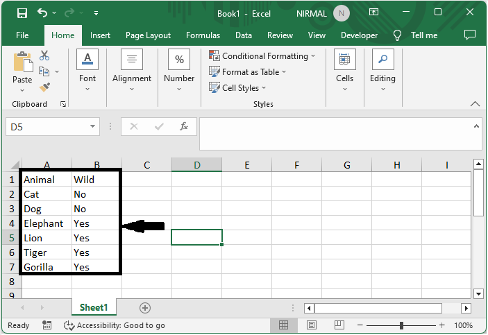
Task: Open the Formulas ribbon tab
Action: pos(203,35)
